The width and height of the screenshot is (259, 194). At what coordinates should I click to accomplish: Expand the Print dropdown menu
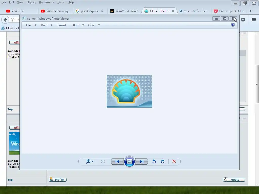click(x=51, y=25)
